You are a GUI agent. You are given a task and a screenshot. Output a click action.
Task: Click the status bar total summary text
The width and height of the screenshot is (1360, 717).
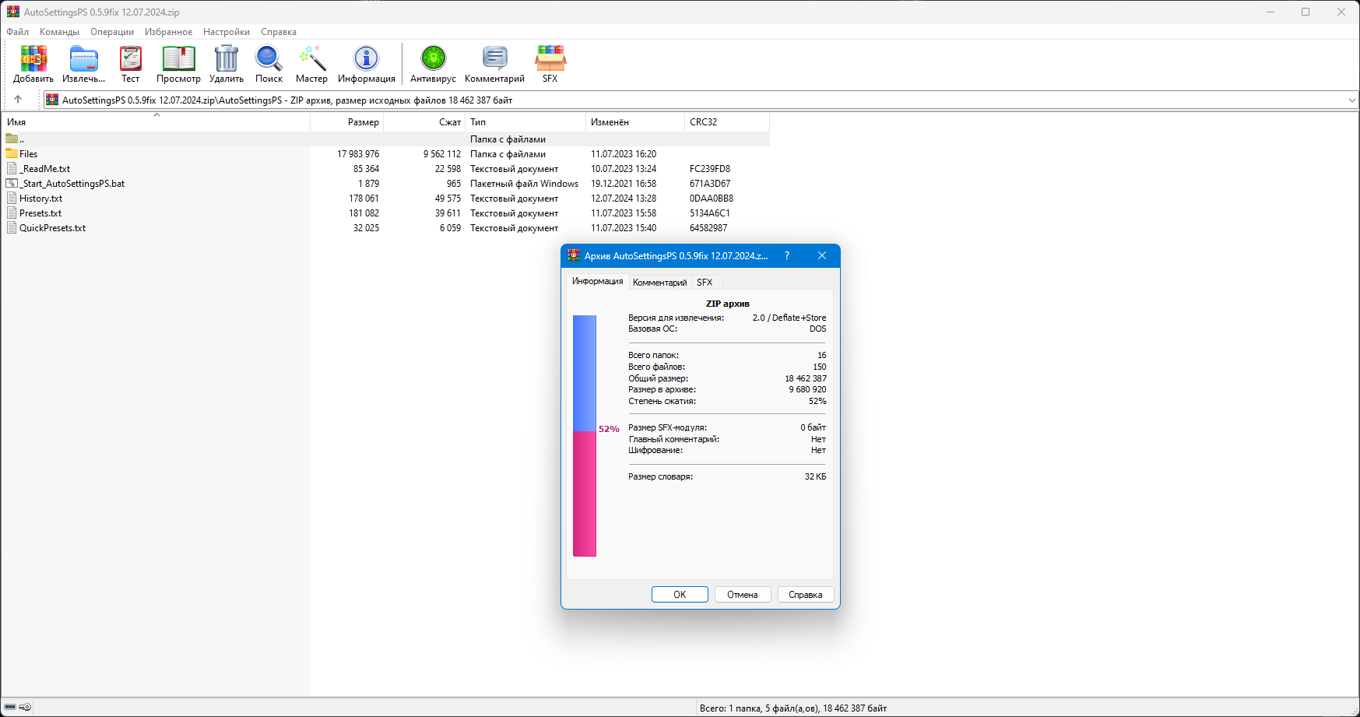tap(793, 708)
